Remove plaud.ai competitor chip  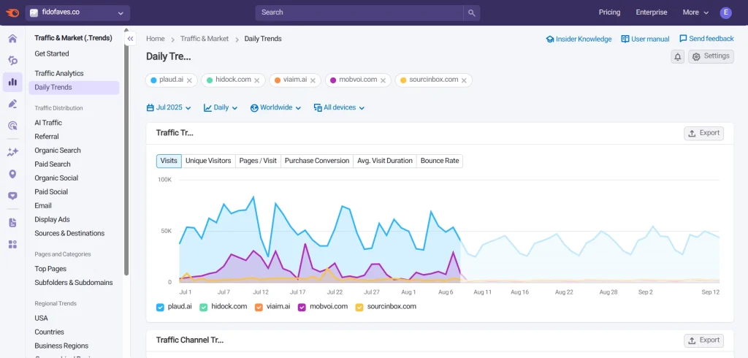point(190,80)
